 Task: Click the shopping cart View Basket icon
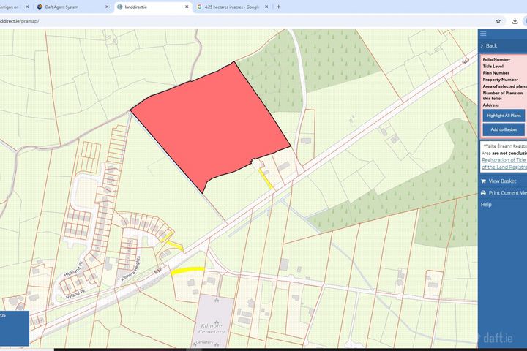483,181
